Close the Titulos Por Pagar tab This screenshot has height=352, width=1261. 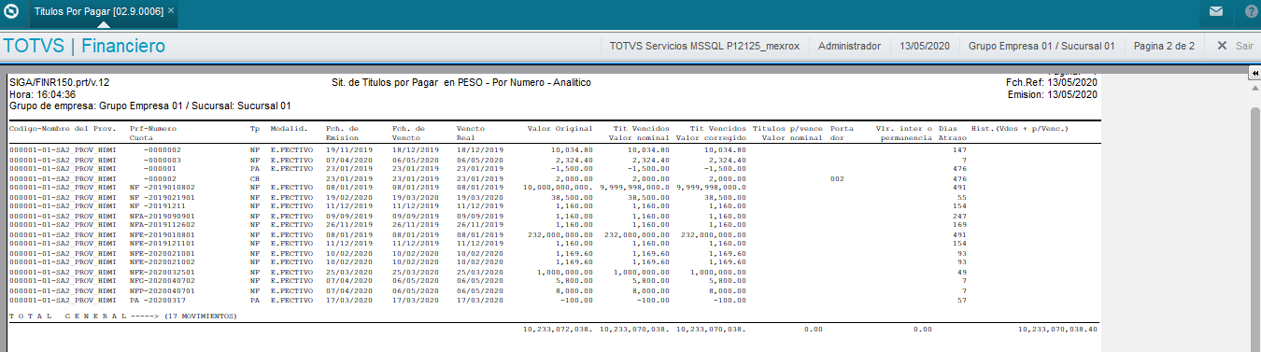pos(171,10)
